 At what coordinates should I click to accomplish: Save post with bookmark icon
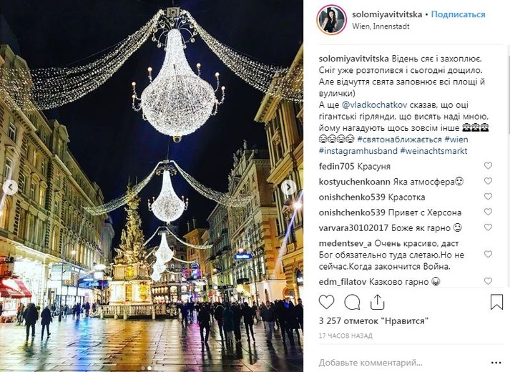[496, 302]
